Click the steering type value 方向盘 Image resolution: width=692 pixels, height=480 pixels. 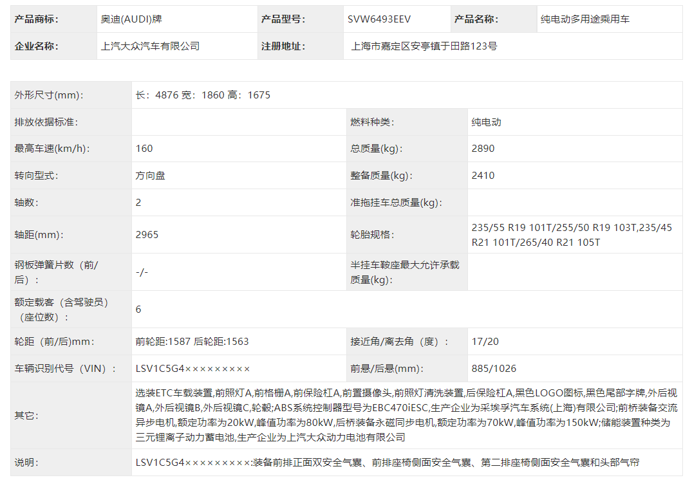(150, 176)
